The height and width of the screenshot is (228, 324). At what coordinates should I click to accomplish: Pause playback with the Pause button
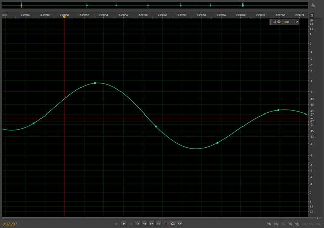pyautogui.click(x=131, y=223)
